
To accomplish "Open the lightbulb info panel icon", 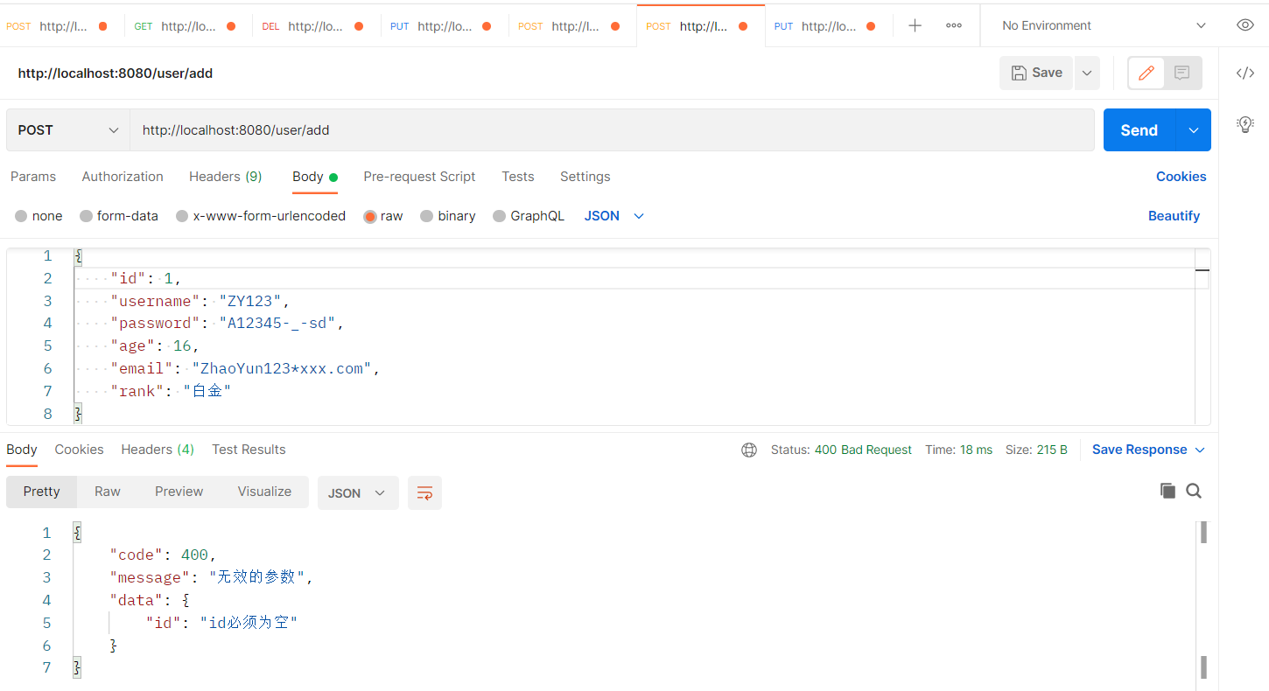I will (x=1244, y=124).
